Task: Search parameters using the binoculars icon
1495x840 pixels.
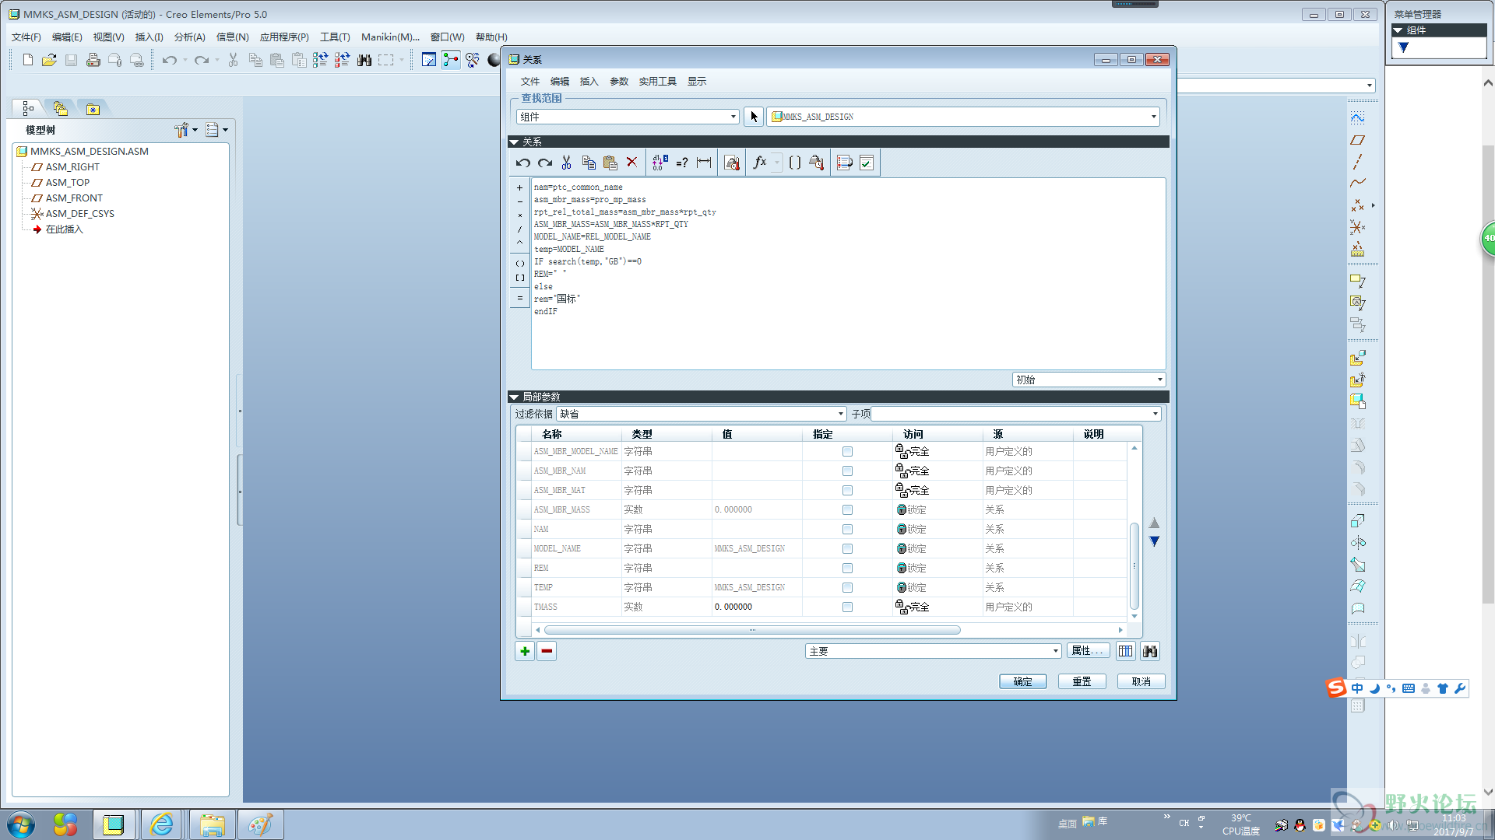Action: click(x=1150, y=651)
